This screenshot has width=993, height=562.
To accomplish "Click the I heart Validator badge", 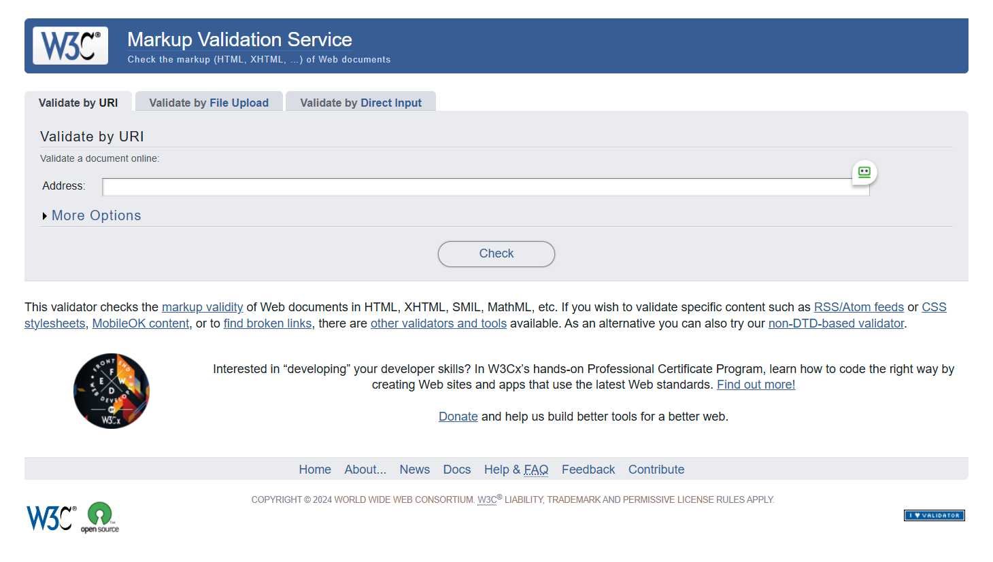I will (x=934, y=515).
